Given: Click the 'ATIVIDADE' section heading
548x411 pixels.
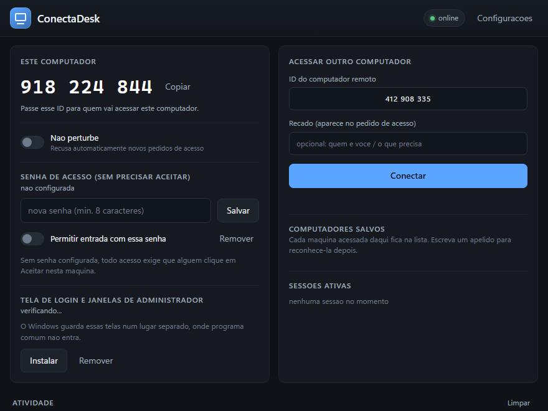Looking at the screenshot, I should (33, 403).
